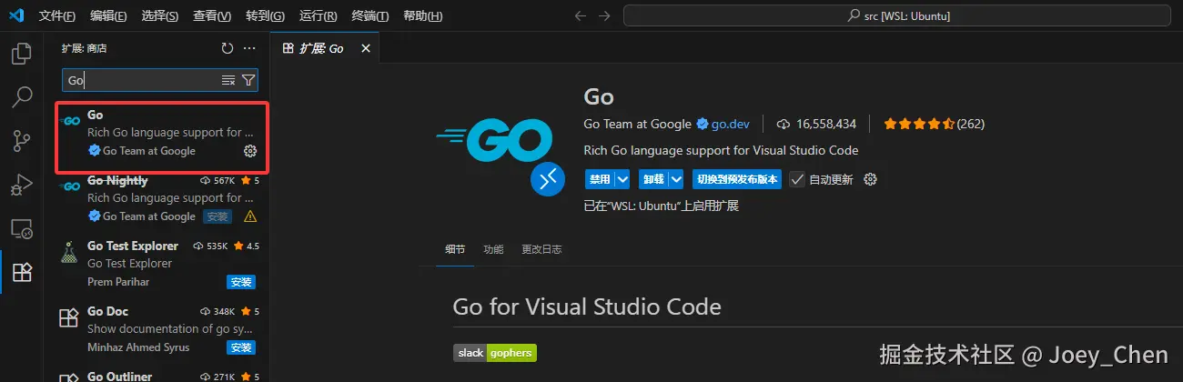Screen dimensions: 1183x382
Task: Click the 卸载 button
Action: [652, 179]
